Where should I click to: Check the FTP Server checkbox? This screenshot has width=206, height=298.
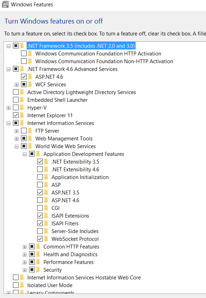point(24,131)
